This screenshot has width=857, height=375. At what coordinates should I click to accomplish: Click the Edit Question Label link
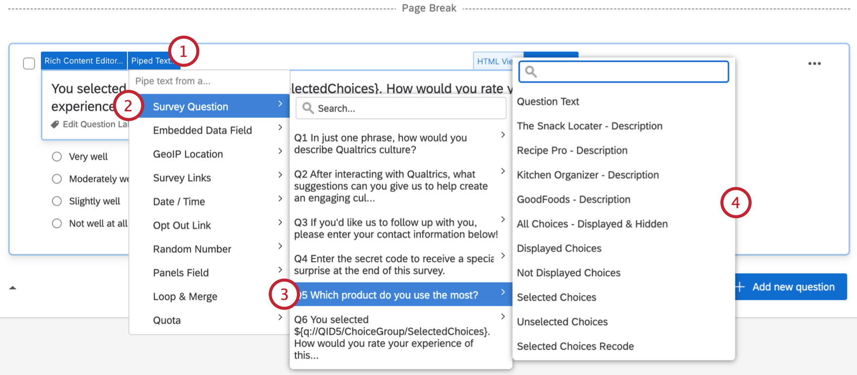point(96,124)
